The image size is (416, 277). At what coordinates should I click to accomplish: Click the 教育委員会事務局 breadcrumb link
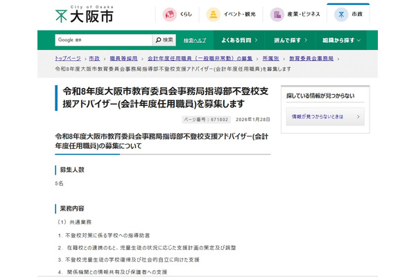[311, 58]
